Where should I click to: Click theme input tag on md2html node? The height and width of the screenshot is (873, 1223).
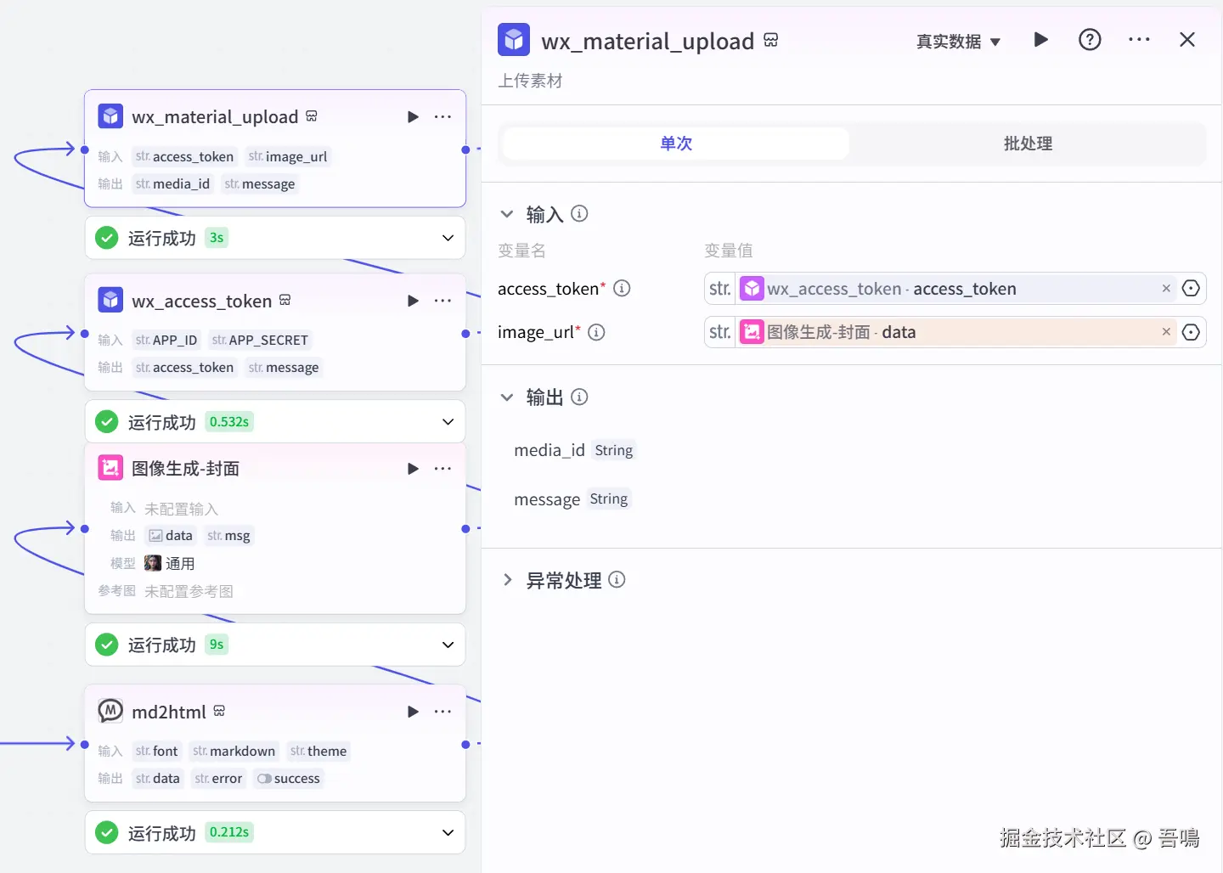[318, 751]
